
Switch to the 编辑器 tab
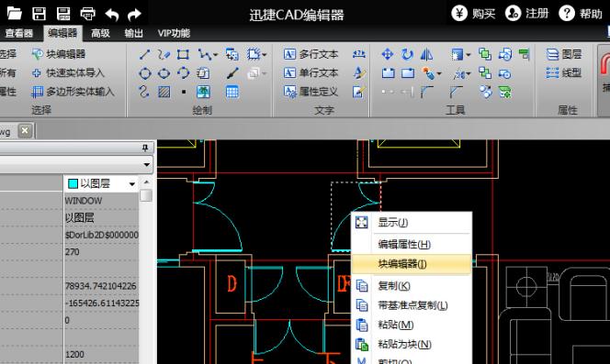tap(62, 33)
